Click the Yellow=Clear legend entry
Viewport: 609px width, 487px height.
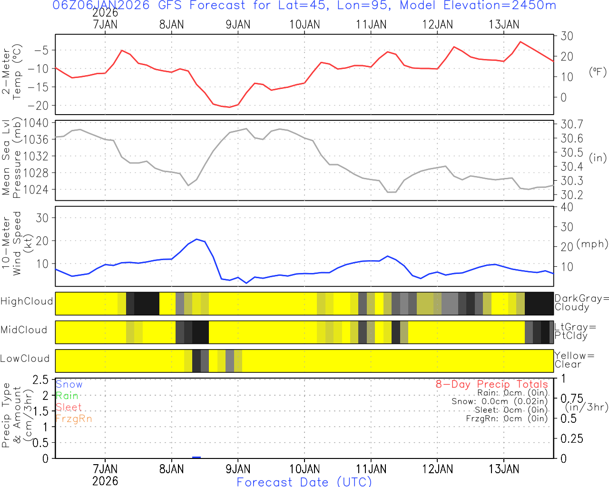pyautogui.click(x=574, y=360)
